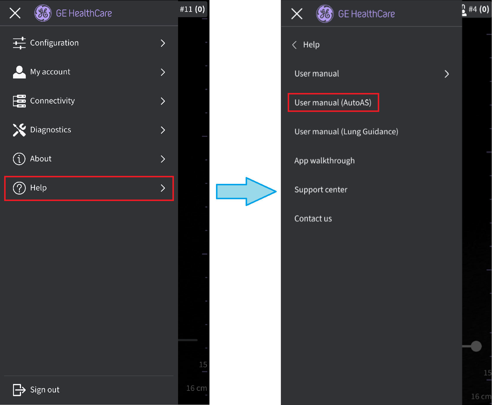This screenshot has height=405, width=493.
Task: Expand the User manual chevron arrow
Action: (x=447, y=74)
